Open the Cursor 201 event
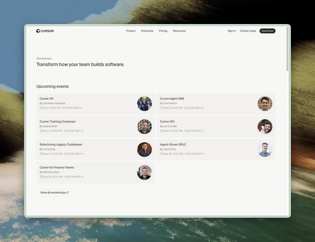This screenshot has height=242, width=315. click(x=216, y=127)
